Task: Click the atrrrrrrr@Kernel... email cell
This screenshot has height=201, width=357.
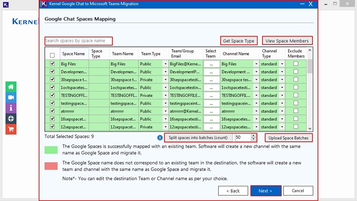Action: pyautogui.click(x=186, y=111)
